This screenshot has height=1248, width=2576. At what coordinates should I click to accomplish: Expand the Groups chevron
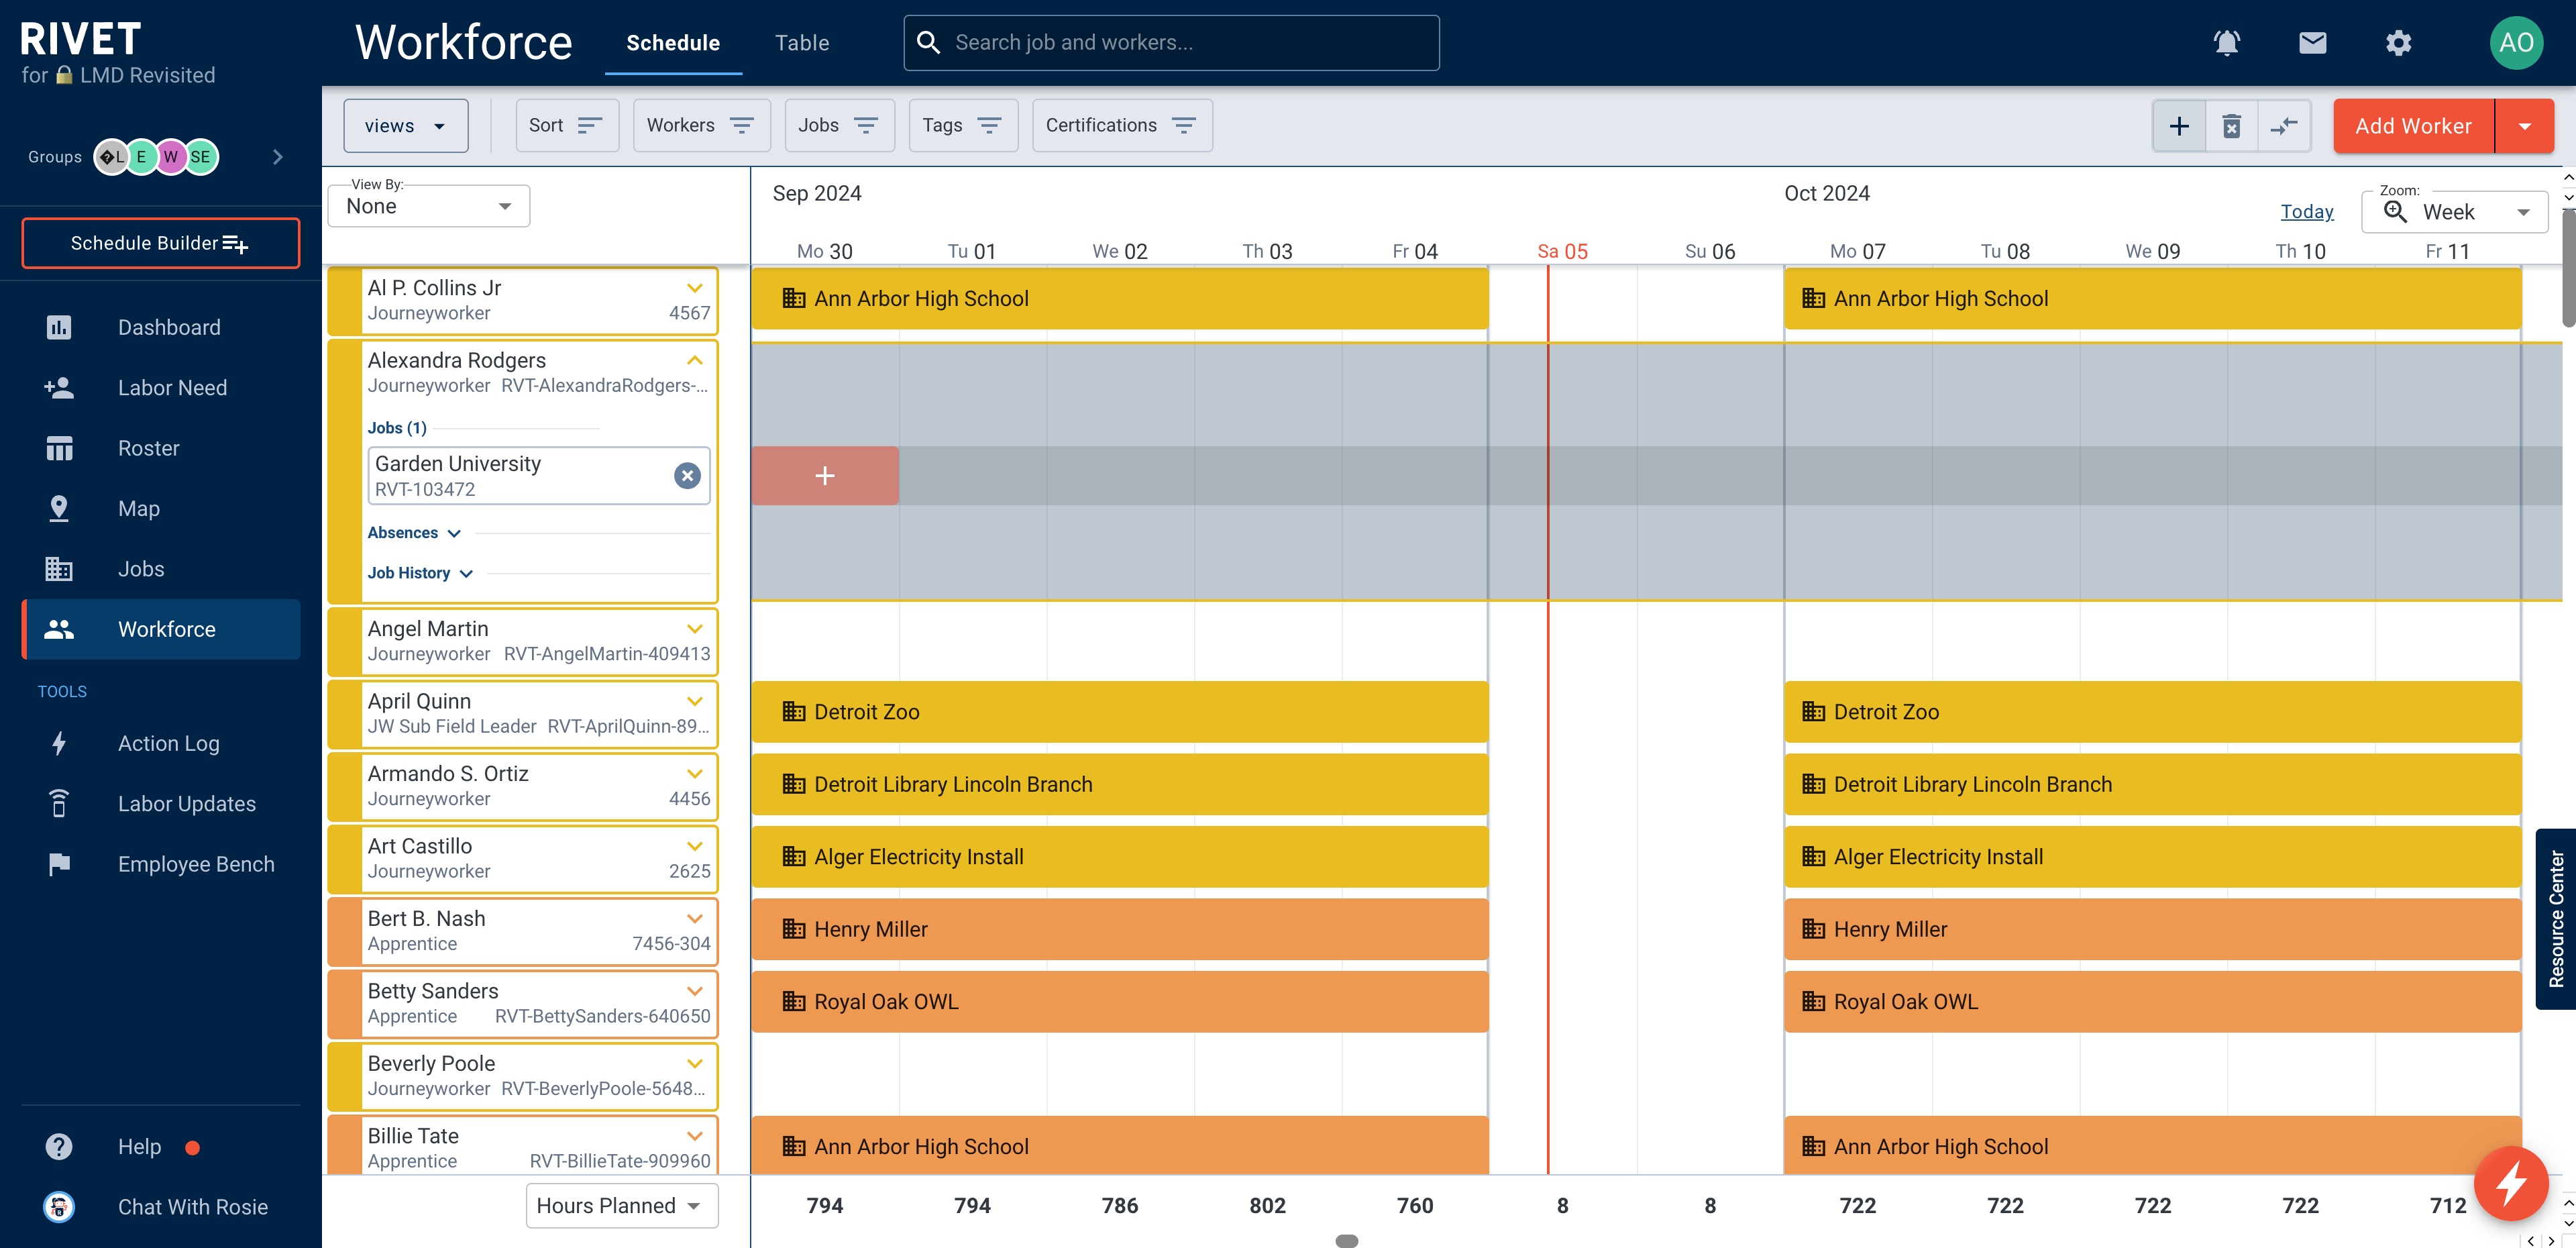tap(277, 157)
